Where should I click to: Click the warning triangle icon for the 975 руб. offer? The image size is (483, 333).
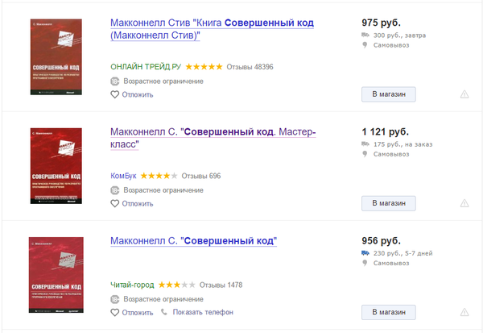pyautogui.click(x=464, y=94)
